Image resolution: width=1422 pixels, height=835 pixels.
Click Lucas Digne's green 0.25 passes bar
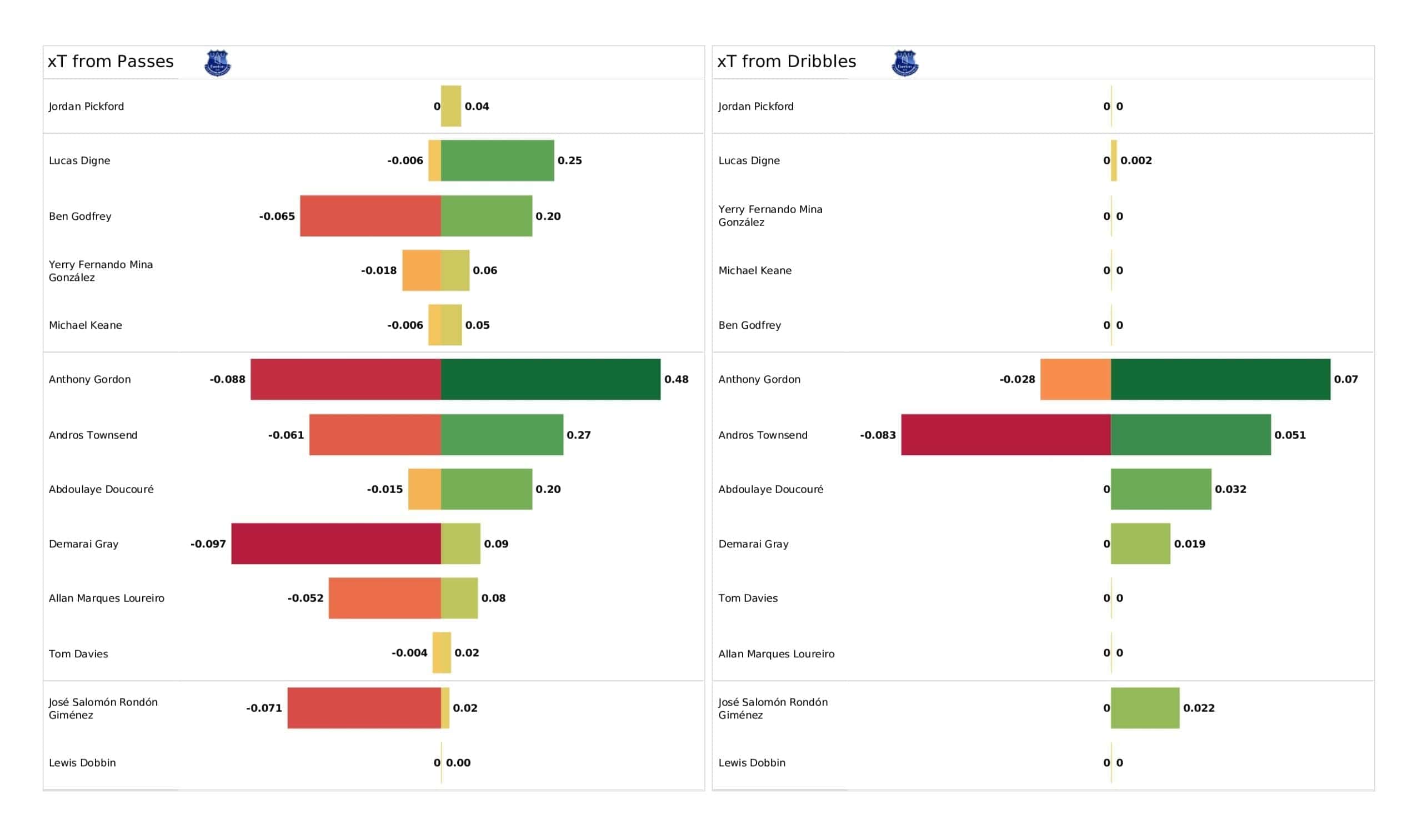pyautogui.click(x=497, y=160)
